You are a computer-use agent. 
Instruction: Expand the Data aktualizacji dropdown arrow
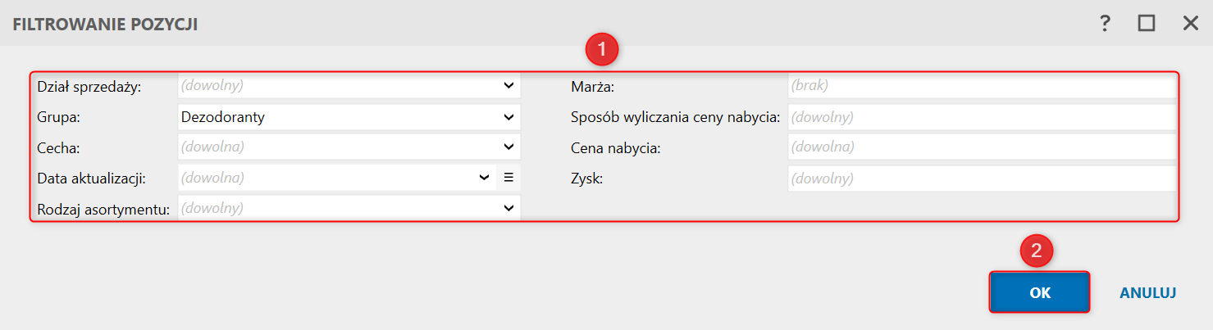[484, 177]
